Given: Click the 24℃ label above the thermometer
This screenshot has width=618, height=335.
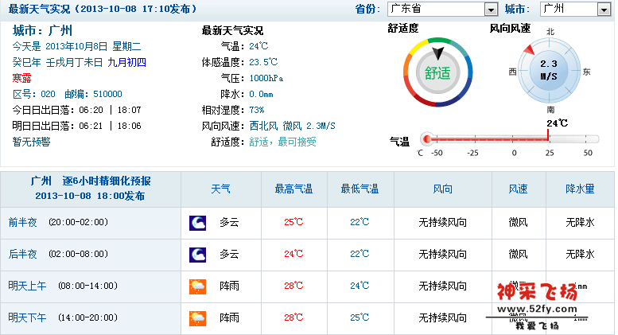Looking at the screenshot, I should 558,123.
